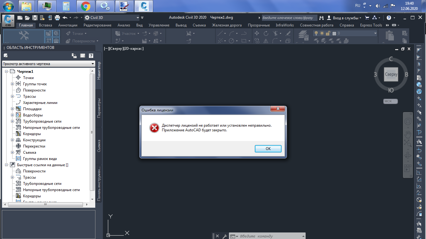This screenshot has width=426, height=239.
Task: Click the Help question mark in title bar
Action: click(x=389, y=18)
